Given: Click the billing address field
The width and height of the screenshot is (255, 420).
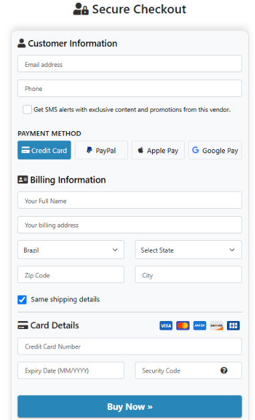Looking at the screenshot, I should [x=130, y=225].
